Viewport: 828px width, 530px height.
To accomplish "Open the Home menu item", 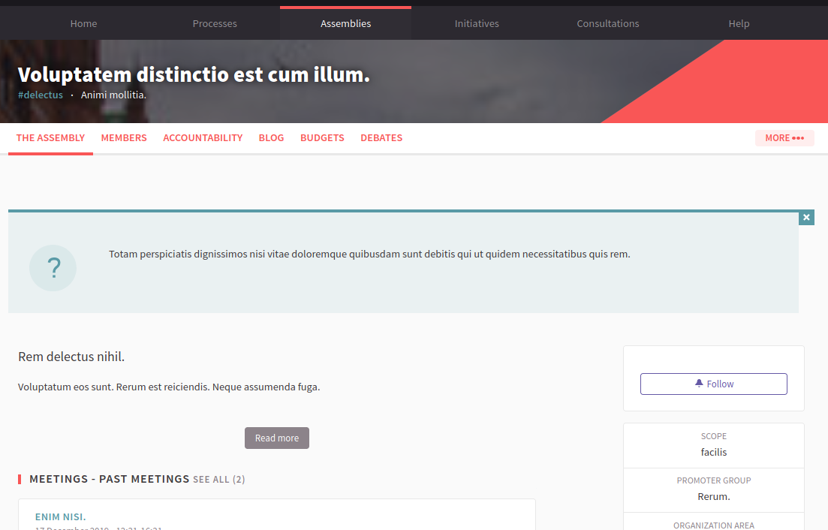I will pyautogui.click(x=83, y=23).
